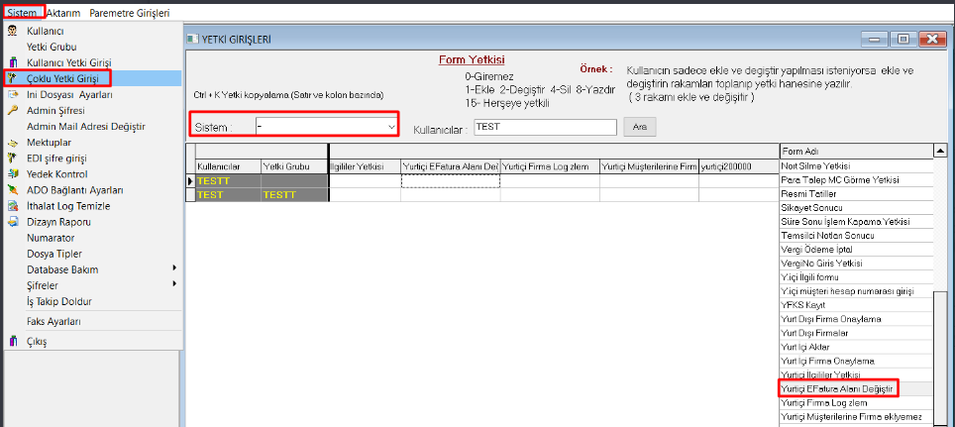Select Dizayn Raporu from menu

tap(58, 222)
